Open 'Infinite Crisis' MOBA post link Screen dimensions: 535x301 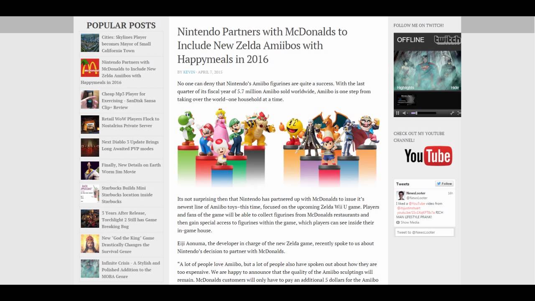(131, 270)
